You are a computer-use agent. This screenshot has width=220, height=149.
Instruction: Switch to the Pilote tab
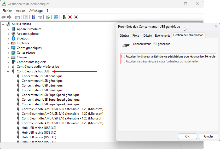point(136,36)
